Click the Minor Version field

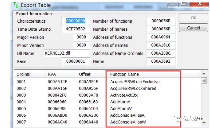pyautogui.click(x=81, y=45)
